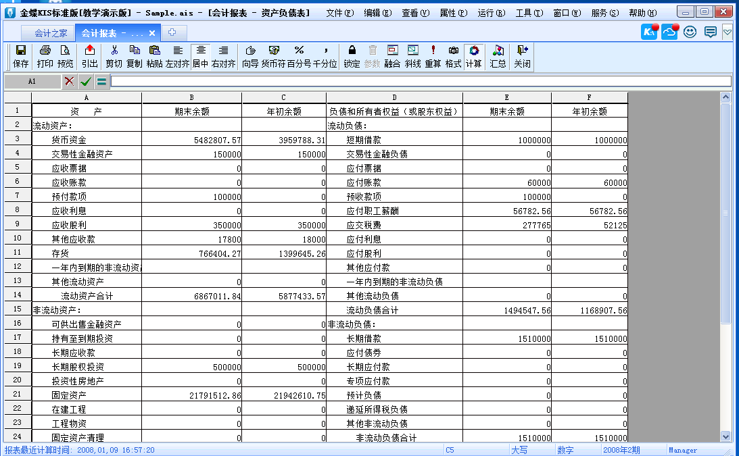Click the A1 cell reference box
This screenshot has height=456, width=739.
(32, 81)
